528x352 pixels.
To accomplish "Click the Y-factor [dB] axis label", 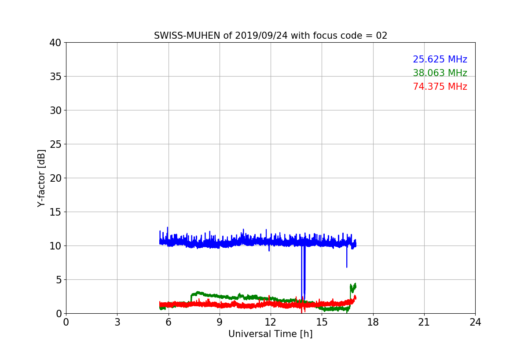I will point(41,178).
